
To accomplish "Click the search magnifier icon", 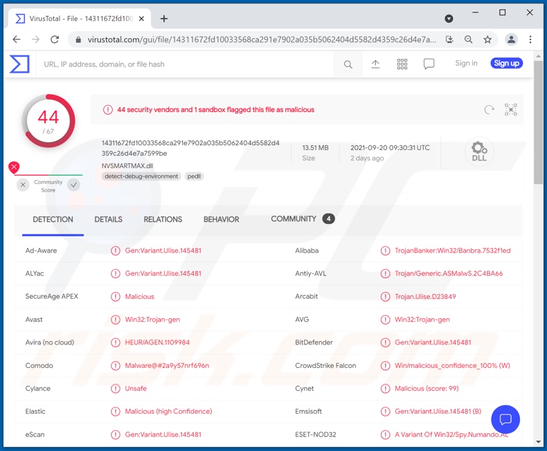I will tap(348, 64).
